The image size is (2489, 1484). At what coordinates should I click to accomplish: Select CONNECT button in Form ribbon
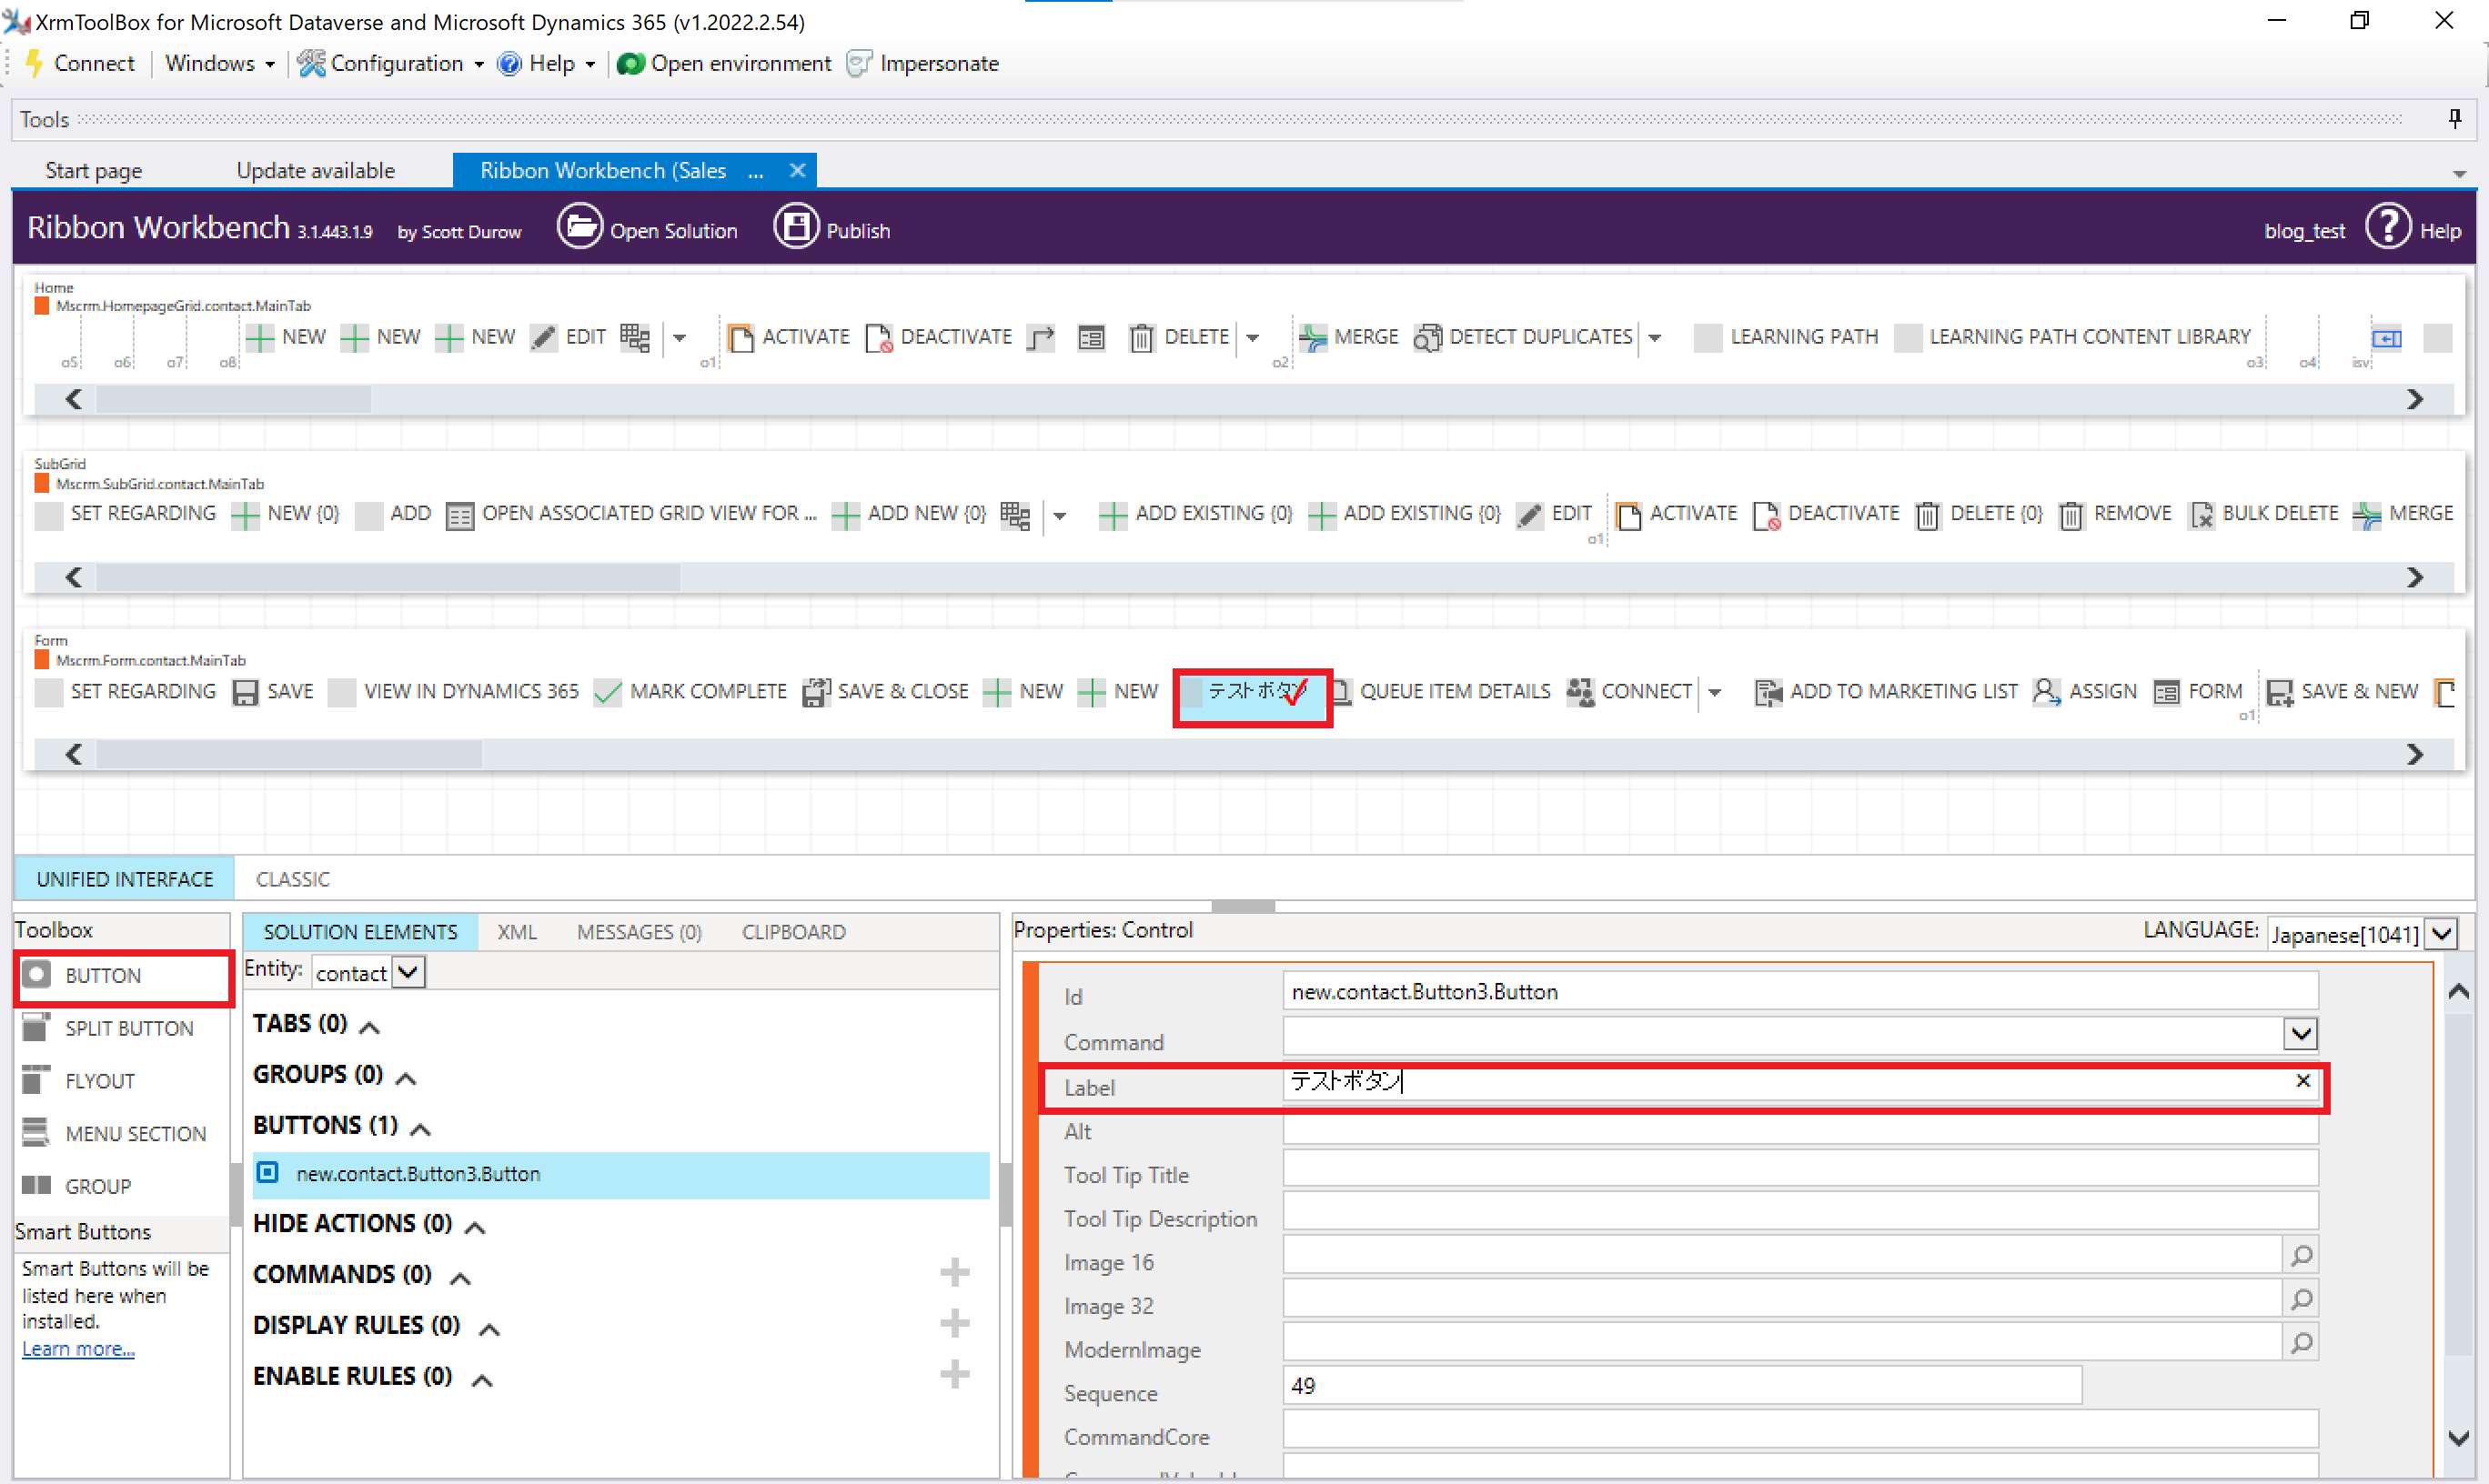tap(1629, 692)
